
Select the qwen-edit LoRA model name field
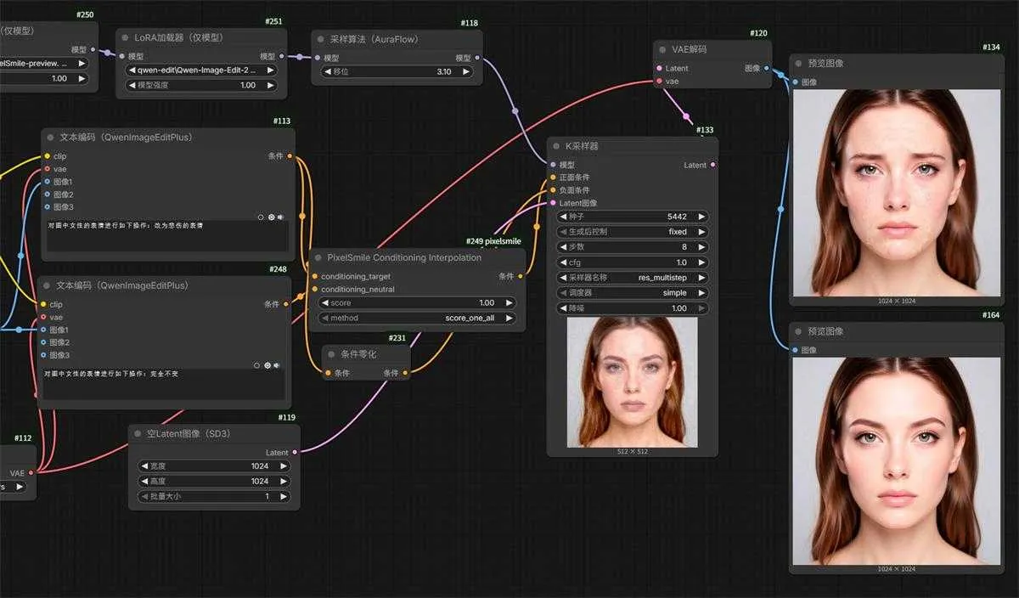pyautogui.click(x=200, y=71)
